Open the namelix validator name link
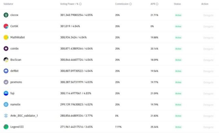 15,104
